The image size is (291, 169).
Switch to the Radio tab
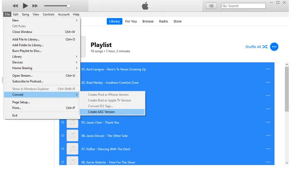[x=163, y=21]
